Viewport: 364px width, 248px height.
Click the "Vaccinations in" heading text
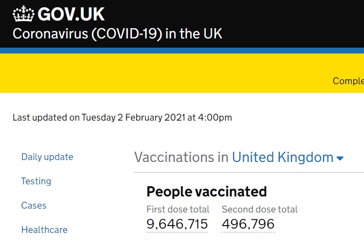point(181,157)
